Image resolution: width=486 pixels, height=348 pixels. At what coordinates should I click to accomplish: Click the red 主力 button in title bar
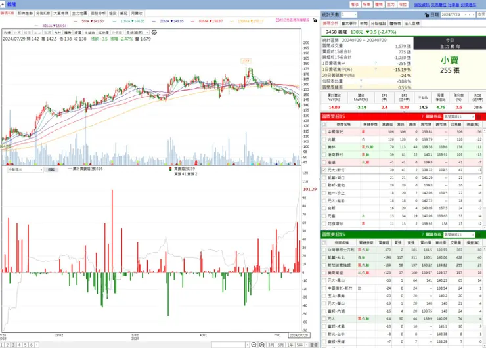391,5
